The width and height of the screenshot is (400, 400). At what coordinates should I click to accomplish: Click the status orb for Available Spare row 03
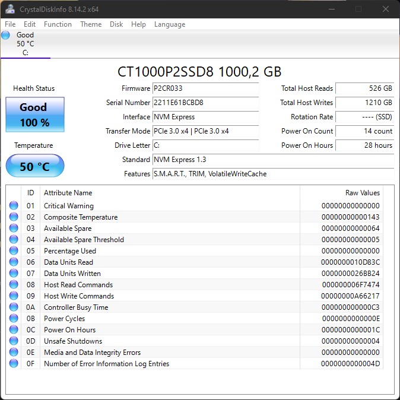pos(14,228)
